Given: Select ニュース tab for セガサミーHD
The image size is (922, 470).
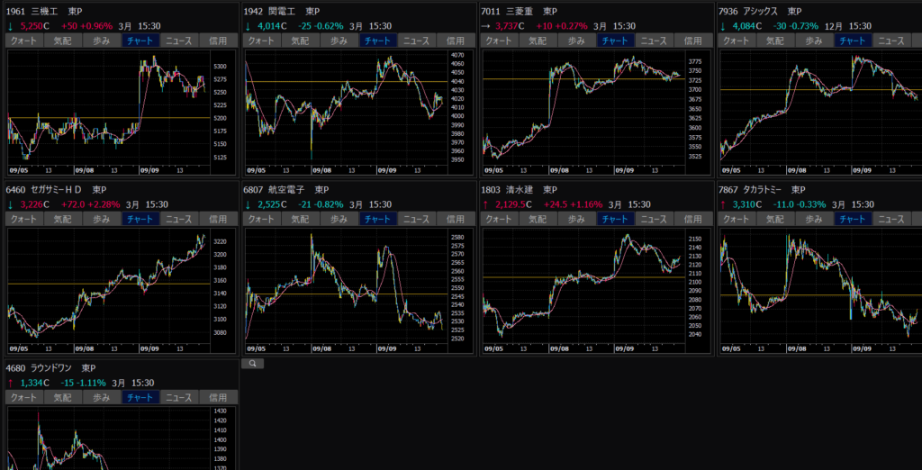Looking at the screenshot, I should (178, 219).
